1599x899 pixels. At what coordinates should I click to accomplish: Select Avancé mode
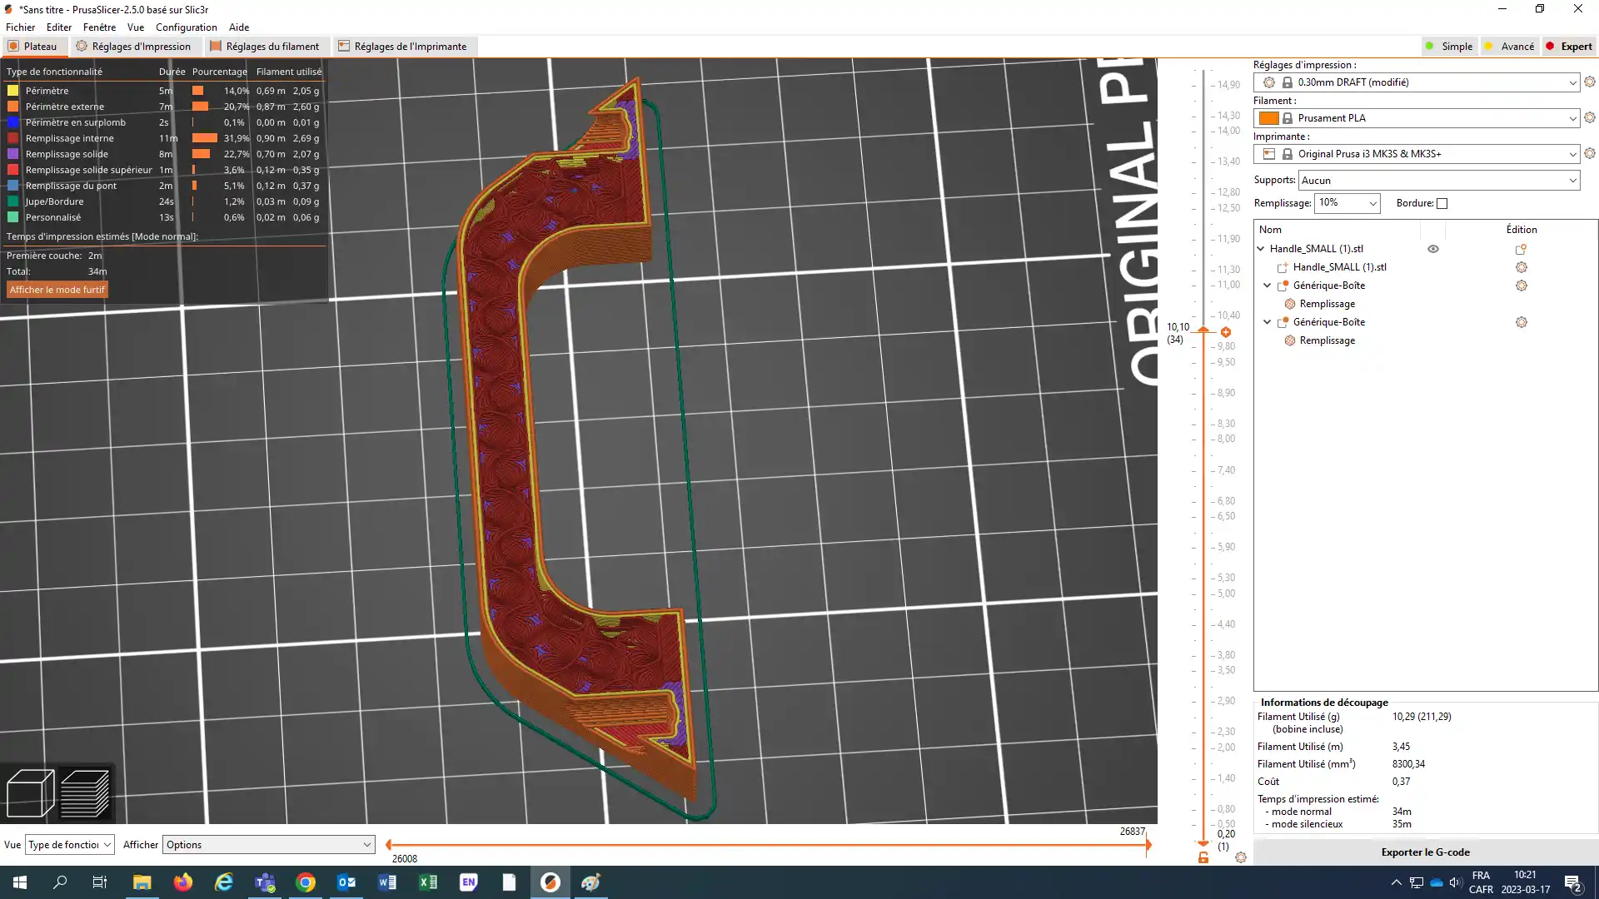pyautogui.click(x=1510, y=47)
